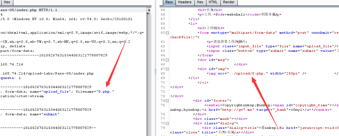The width and height of the screenshot is (339, 136).
Task: Click line number 68 in response gutter
Action: tap(163, 74)
